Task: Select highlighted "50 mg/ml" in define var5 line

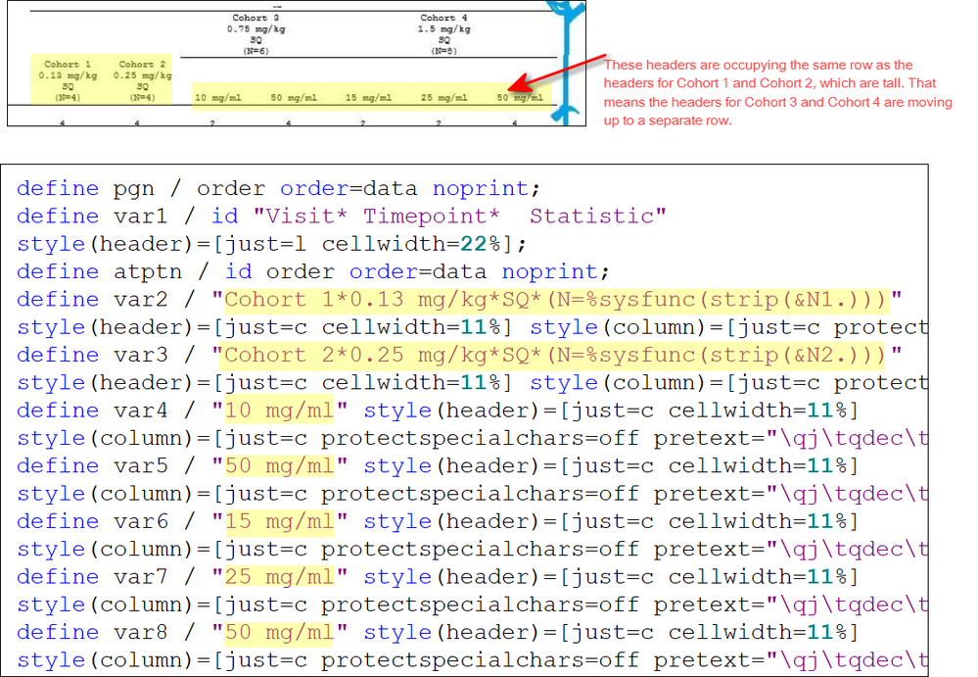Action: (x=279, y=465)
